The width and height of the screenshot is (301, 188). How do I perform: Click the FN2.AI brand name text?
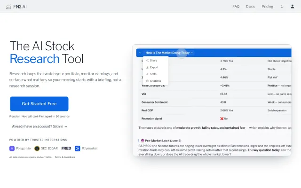click(x=20, y=7)
